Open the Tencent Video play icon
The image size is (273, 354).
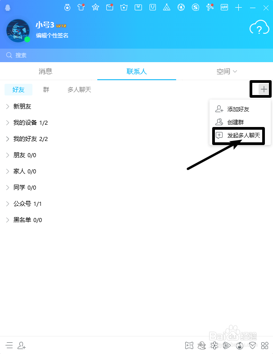pyautogui.click(x=227, y=345)
